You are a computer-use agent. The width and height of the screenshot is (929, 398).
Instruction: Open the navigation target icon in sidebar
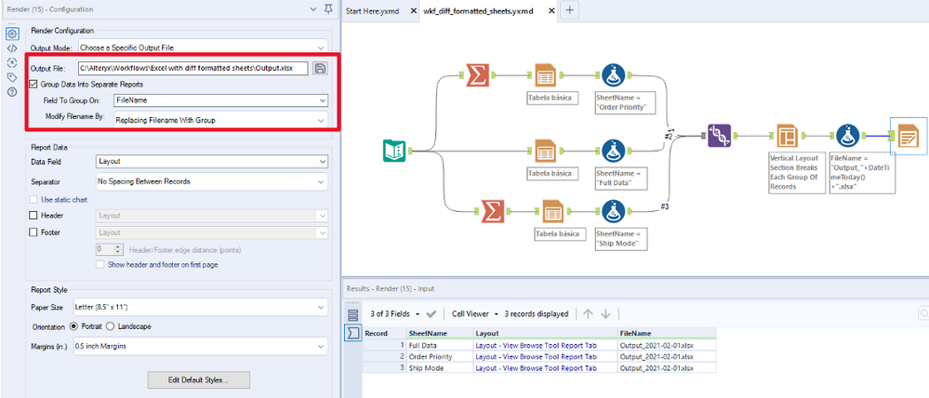pyautogui.click(x=12, y=63)
